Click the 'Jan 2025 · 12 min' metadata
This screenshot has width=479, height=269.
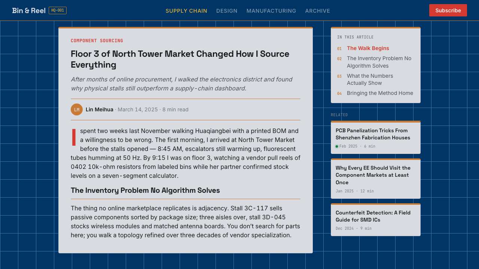pos(355,191)
